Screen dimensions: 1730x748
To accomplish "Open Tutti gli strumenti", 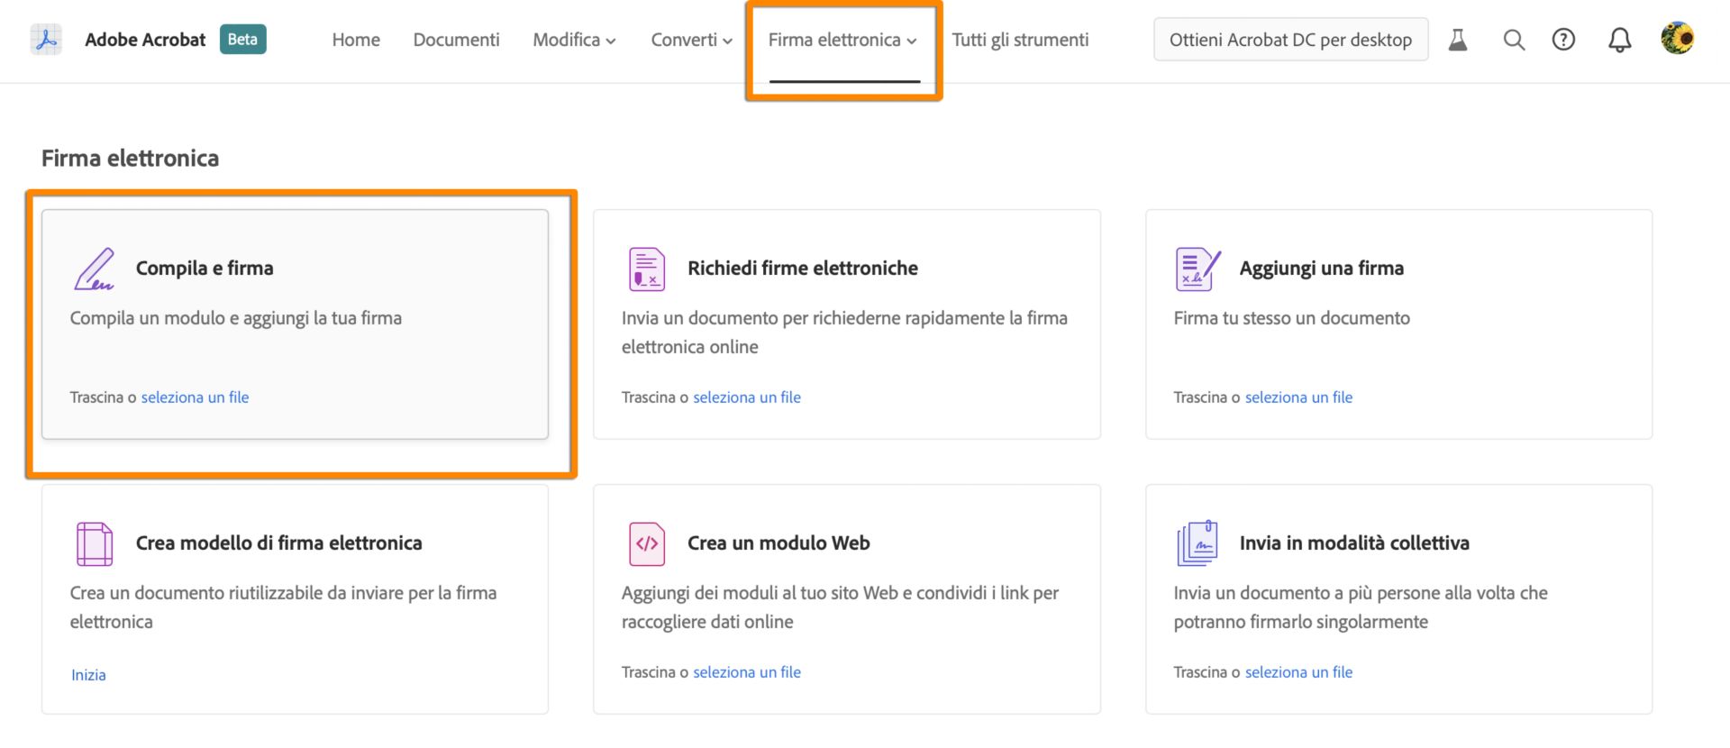I will point(1020,40).
